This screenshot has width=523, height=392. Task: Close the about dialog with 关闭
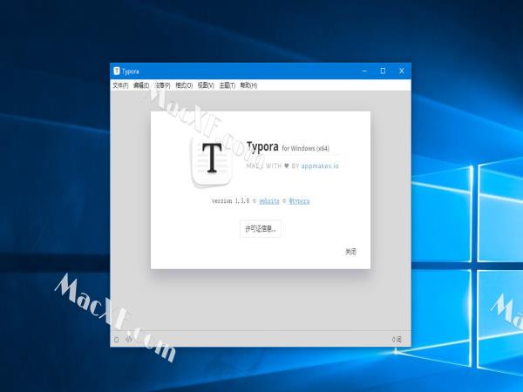click(350, 252)
